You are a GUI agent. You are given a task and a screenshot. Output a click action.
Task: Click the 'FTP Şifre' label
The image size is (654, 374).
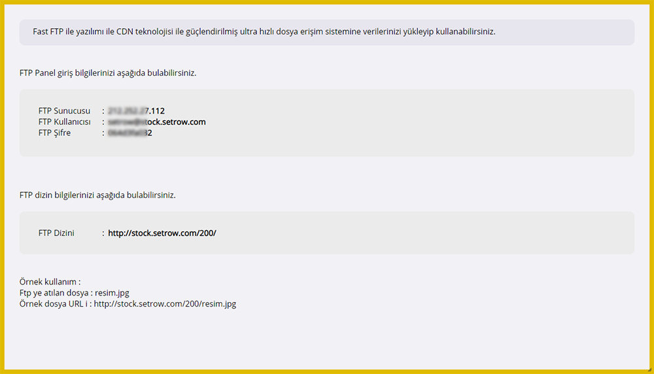click(x=55, y=133)
